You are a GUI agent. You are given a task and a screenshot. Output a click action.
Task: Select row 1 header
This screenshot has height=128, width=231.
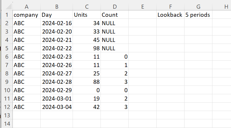6,15
